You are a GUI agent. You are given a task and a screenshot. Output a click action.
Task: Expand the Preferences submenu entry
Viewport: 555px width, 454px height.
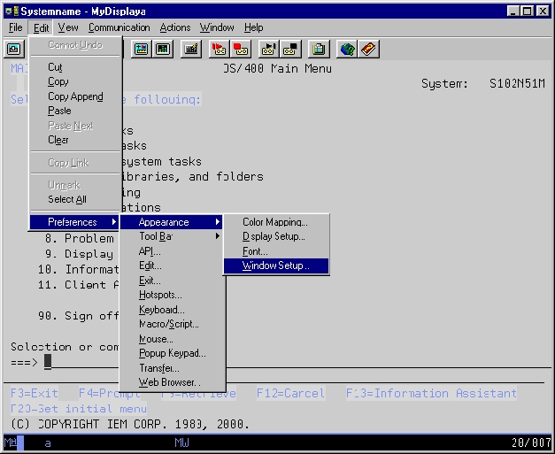point(74,222)
